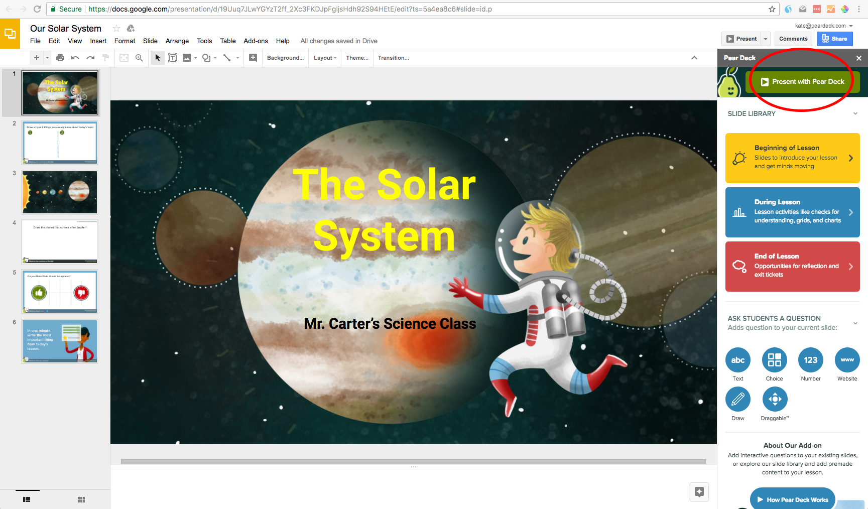Image resolution: width=868 pixels, height=509 pixels.
Task: Select the line tool icon
Action: 227,58
